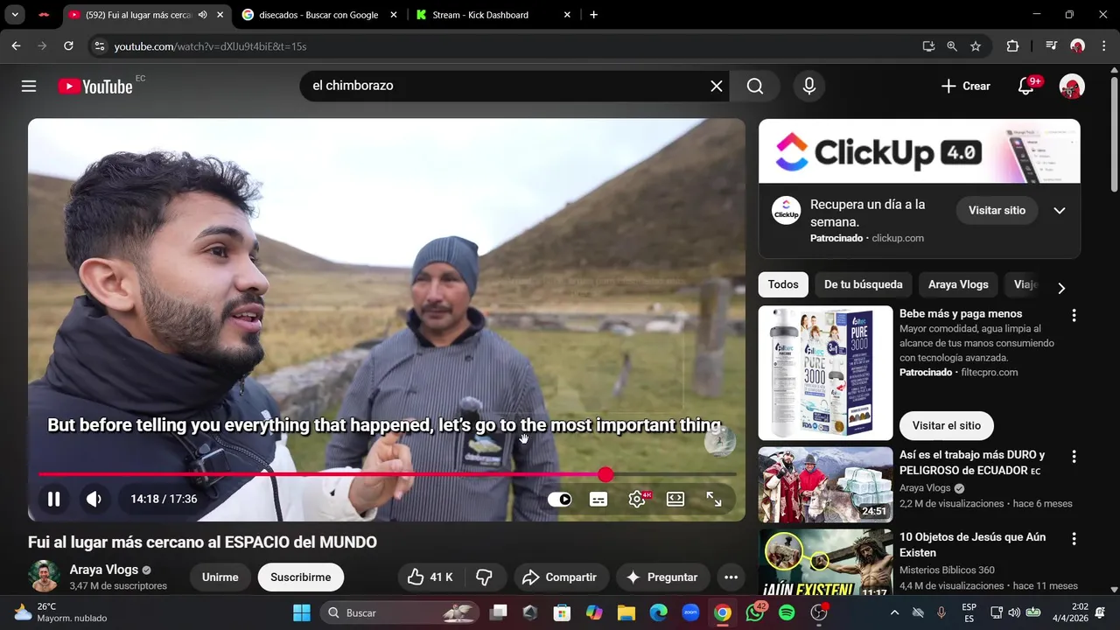Open Chrome extensions puzzle icon

[x=1012, y=46]
